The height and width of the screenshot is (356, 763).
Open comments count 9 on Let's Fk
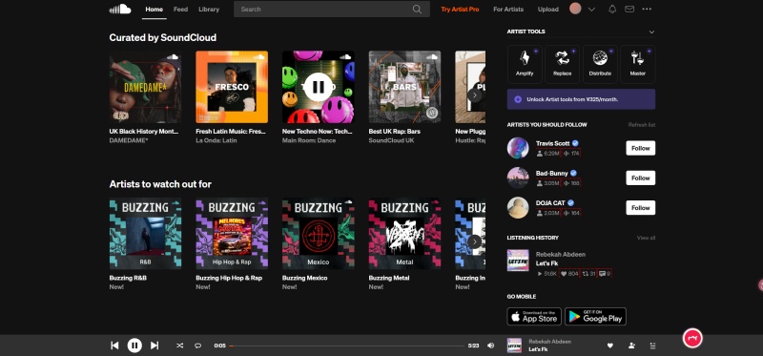[605, 274]
